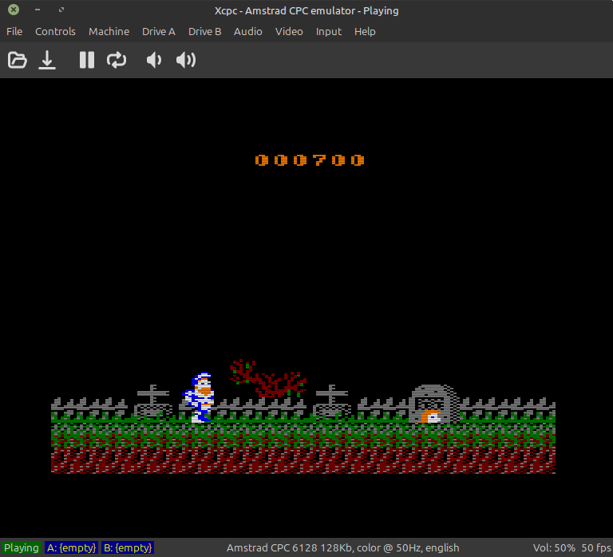The height and width of the screenshot is (557, 613).
Task: Click the large rounded tombstone in the game
Action: [434, 404]
